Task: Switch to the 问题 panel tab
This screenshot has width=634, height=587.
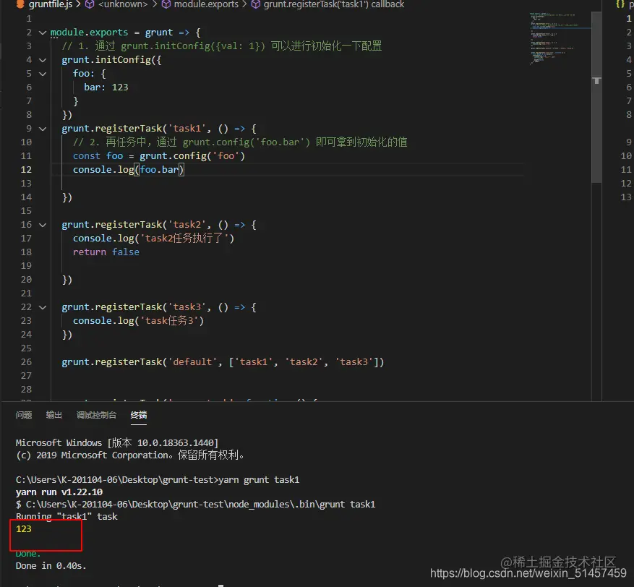Action: [24, 415]
